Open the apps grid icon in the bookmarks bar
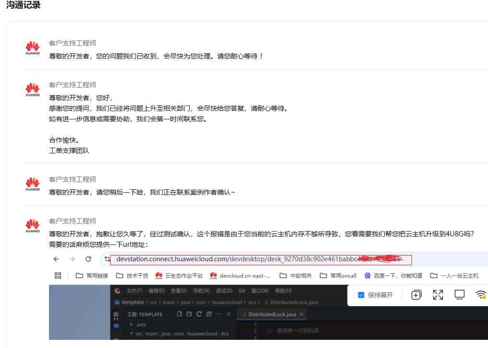This screenshot has height=348, width=488. pyautogui.click(x=58, y=275)
